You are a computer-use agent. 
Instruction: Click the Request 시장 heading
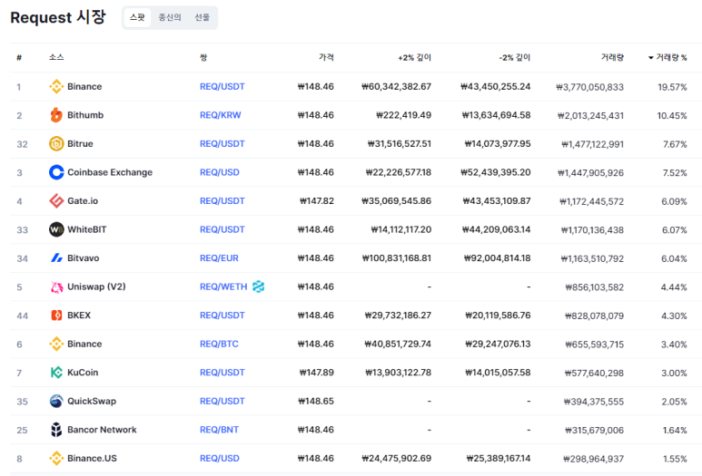[58, 17]
